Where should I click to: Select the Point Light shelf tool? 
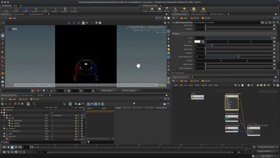click(152, 10)
